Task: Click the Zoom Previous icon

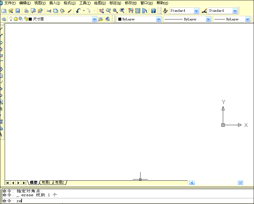Action: [122, 11]
